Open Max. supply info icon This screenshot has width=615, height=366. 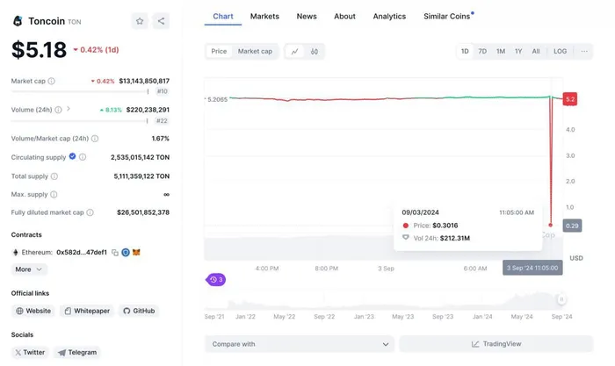click(x=54, y=194)
